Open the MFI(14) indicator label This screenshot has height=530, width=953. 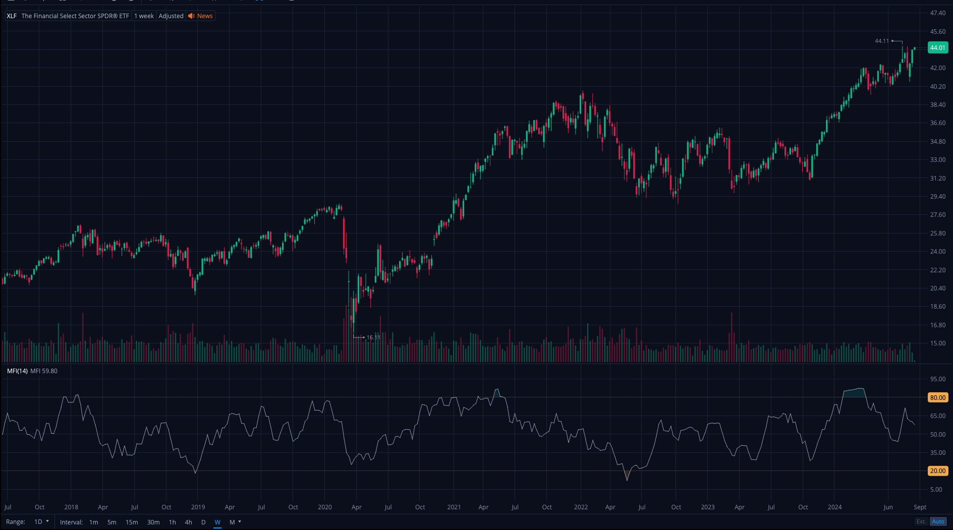(17, 371)
